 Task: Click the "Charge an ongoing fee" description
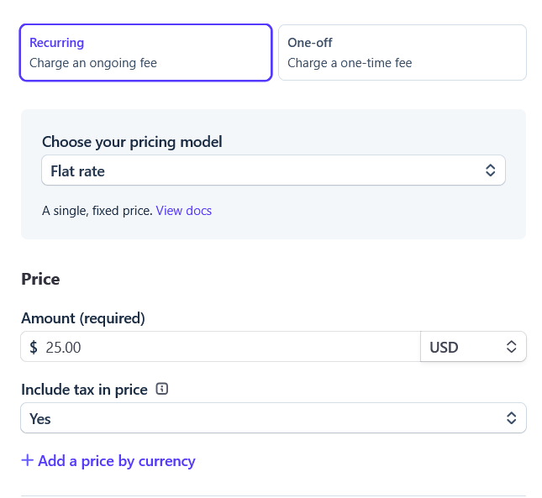[93, 63]
